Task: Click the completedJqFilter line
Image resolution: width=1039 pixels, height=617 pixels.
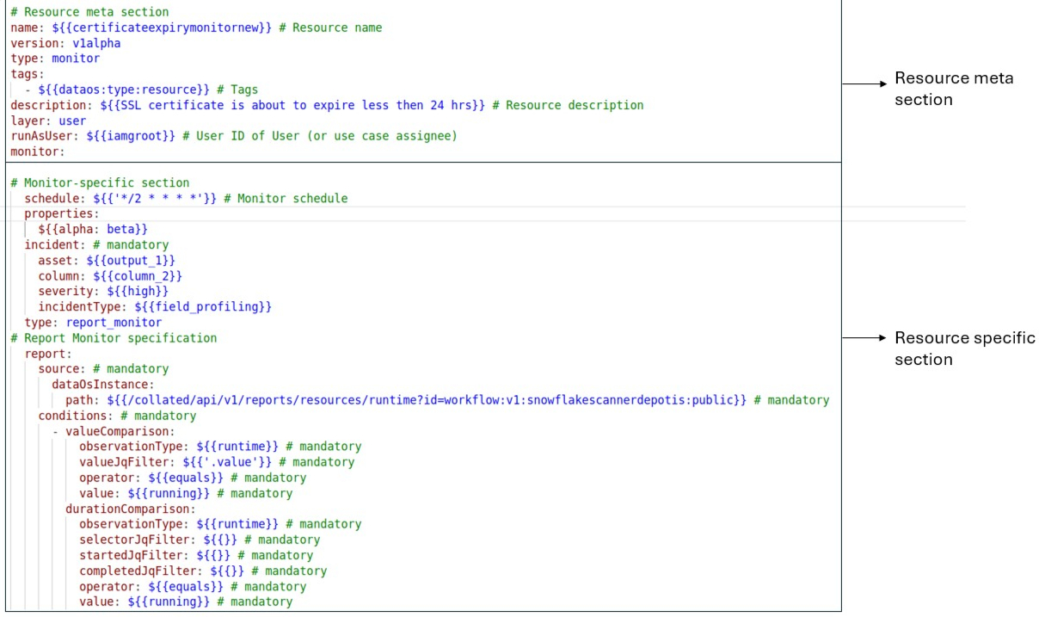Action: coord(203,570)
